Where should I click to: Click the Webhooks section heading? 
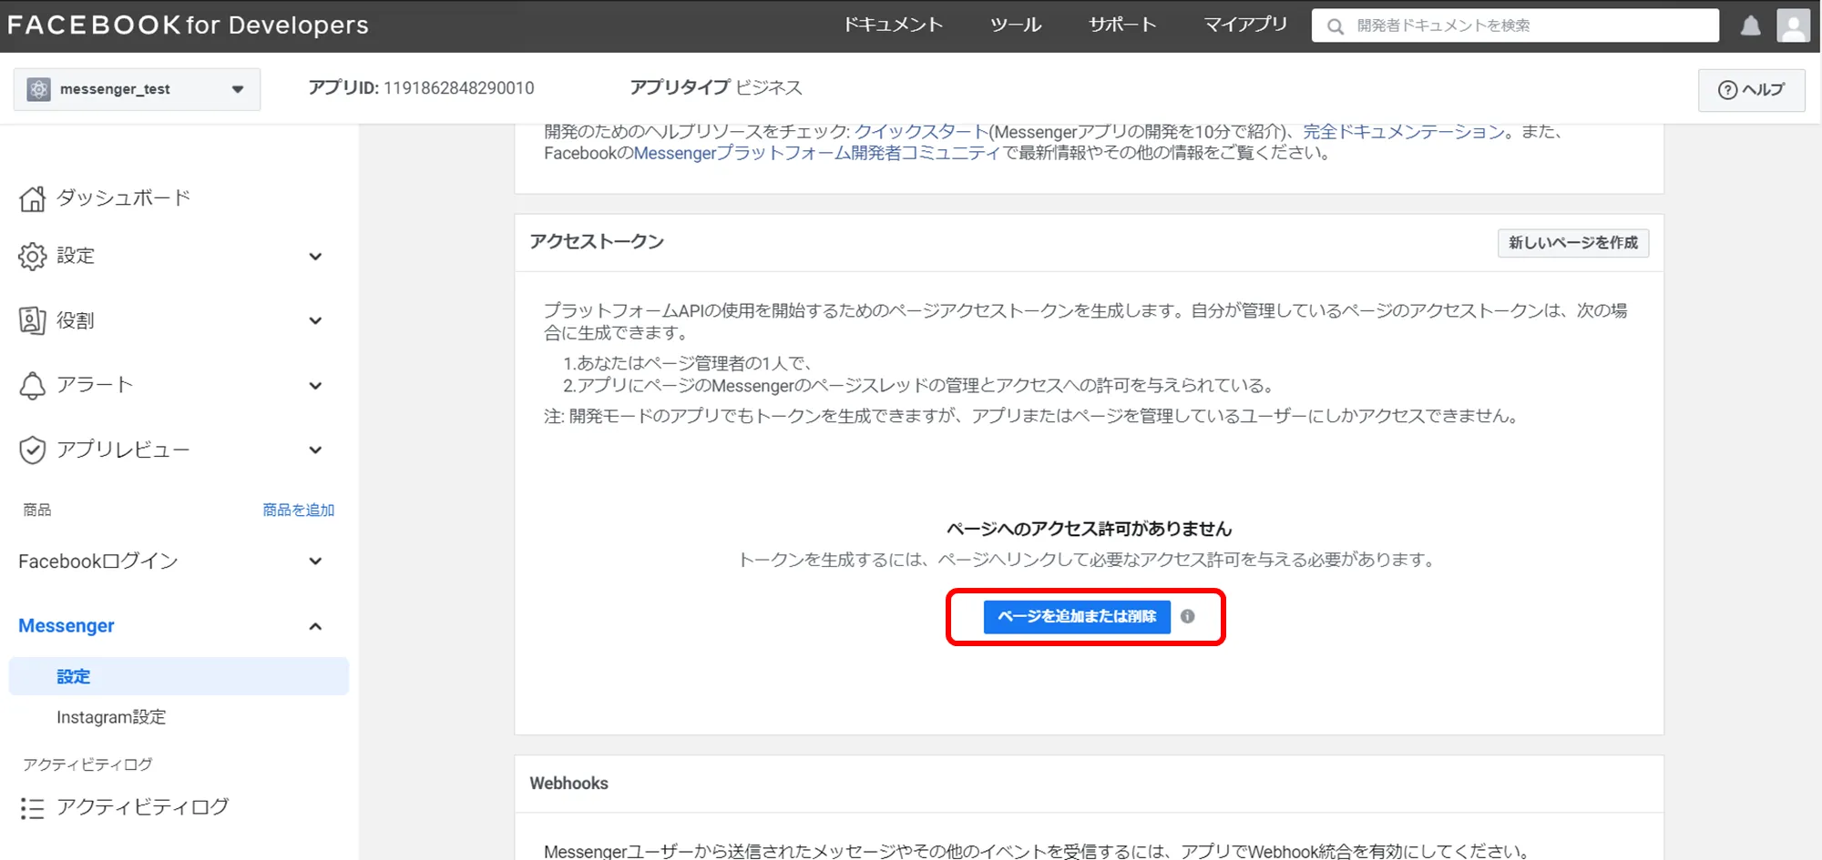[x=568, y=784]
